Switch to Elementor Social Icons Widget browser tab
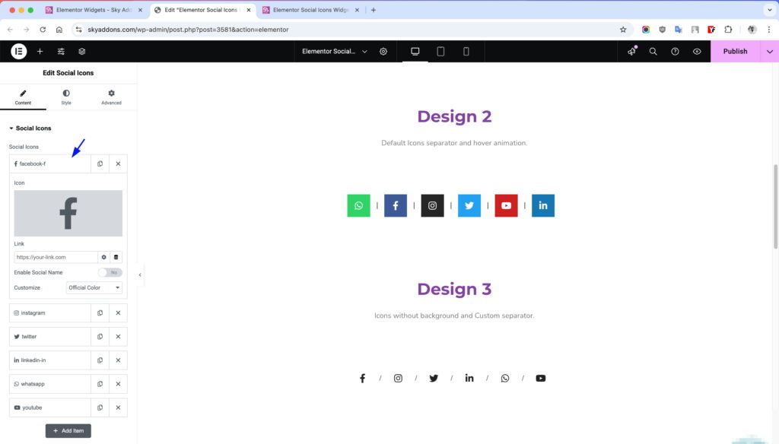Screen dimensions: 779x444 coord(310,10)
